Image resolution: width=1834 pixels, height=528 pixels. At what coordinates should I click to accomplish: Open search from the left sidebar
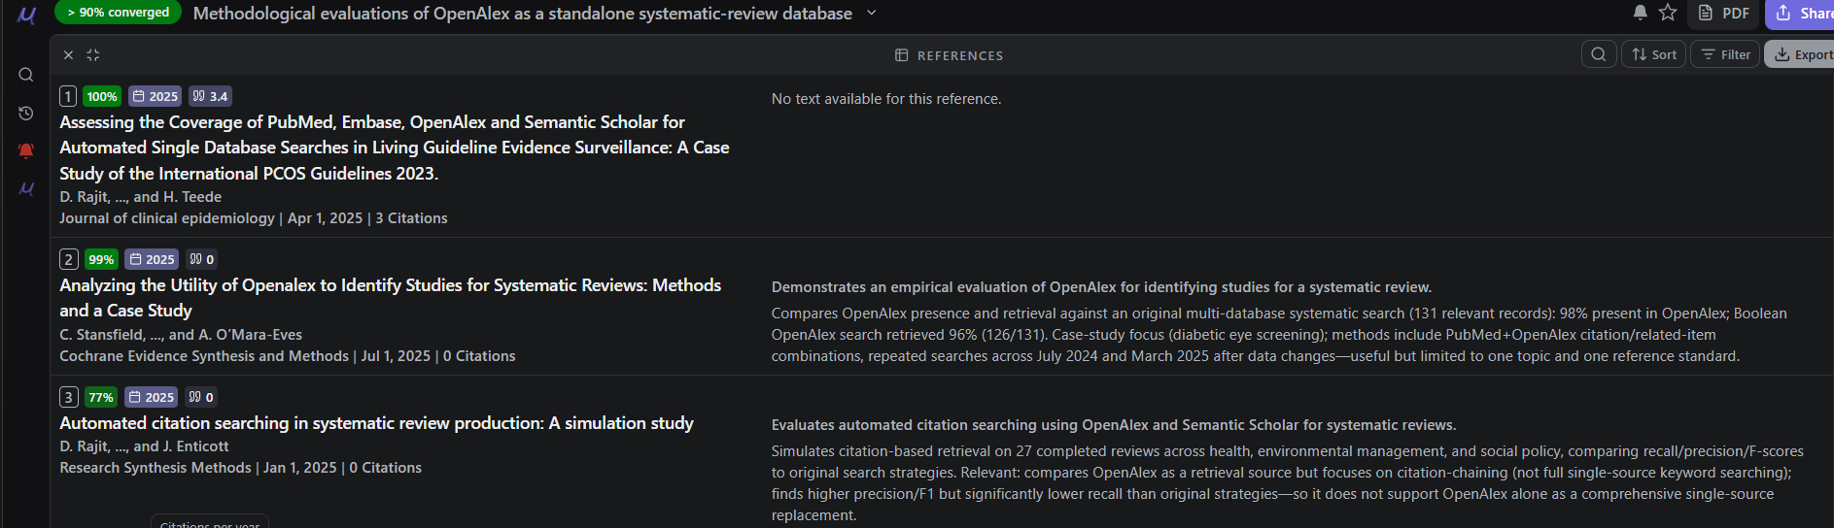coord(26,75)
